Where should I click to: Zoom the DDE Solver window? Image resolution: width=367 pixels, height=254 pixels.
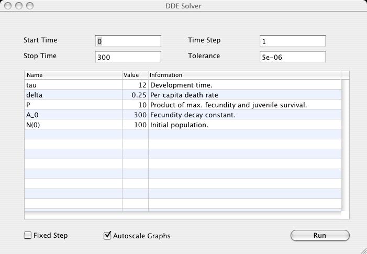[x=30, y=6]
